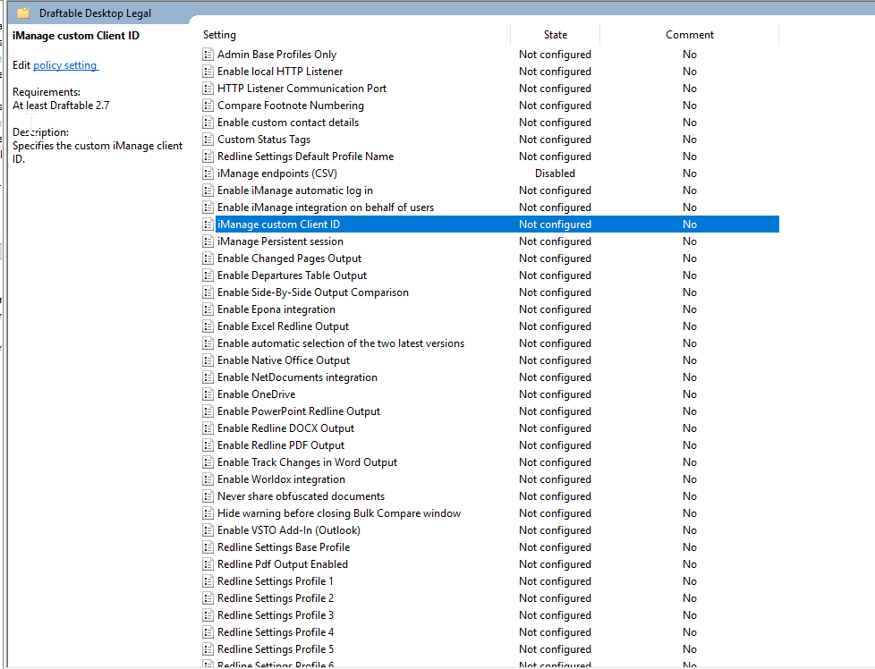Click the Comment value No for Enable Epona integration

(x=690, y=309)
